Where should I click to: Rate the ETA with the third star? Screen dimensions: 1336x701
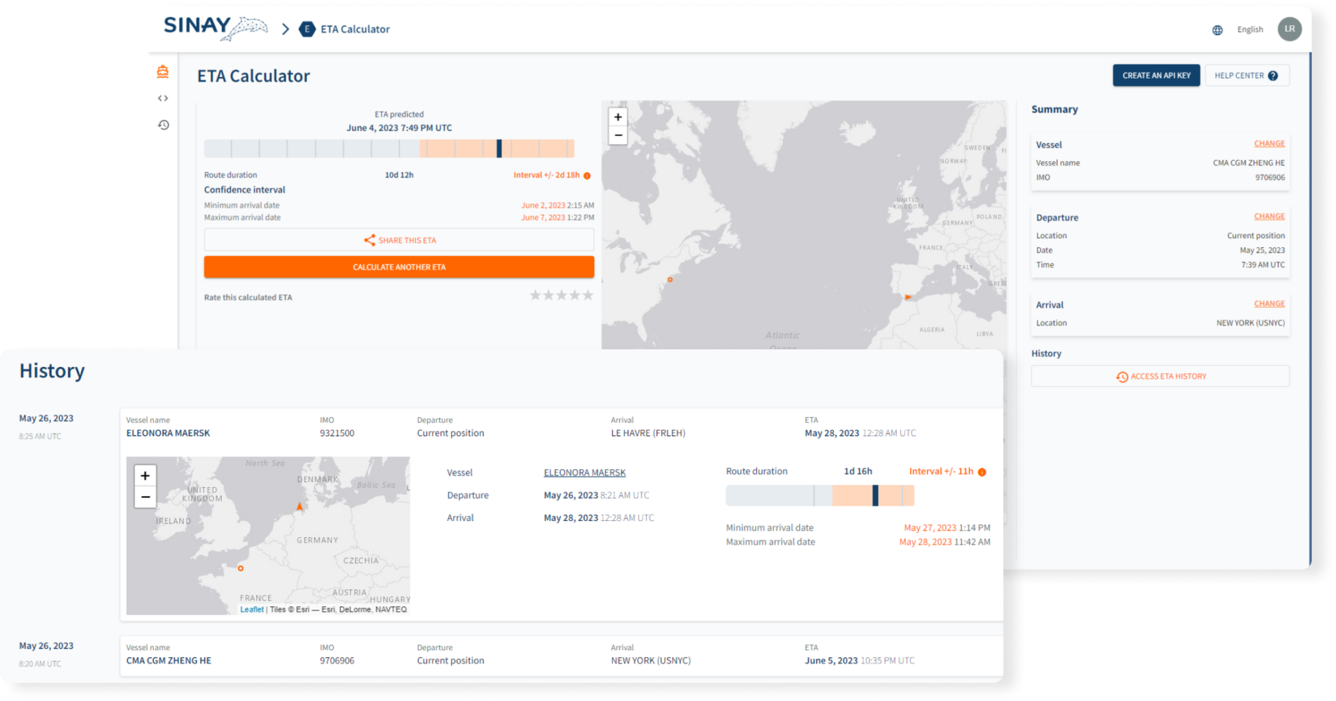[561, 295]
